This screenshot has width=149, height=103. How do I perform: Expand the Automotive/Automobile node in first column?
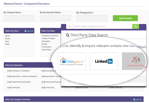click(8, 82)
